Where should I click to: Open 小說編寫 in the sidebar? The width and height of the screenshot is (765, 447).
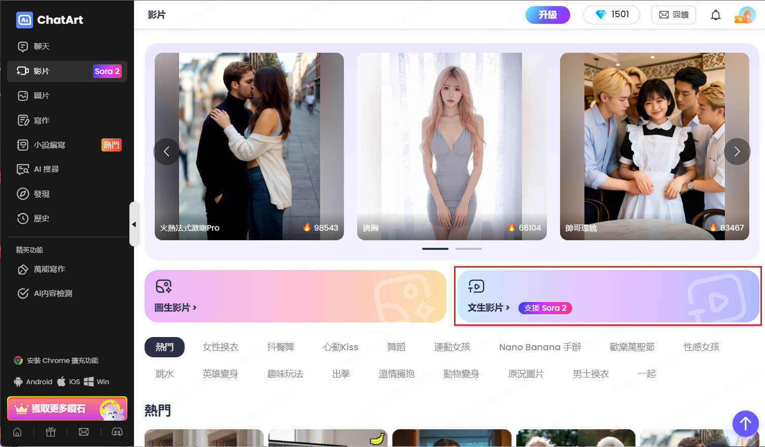pyautogui.click(x=49, y=145)
